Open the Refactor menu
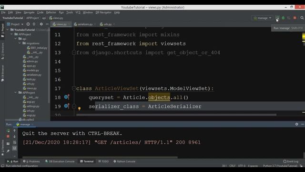Screen dimensions: 305x172 click(x=51, y=12)
